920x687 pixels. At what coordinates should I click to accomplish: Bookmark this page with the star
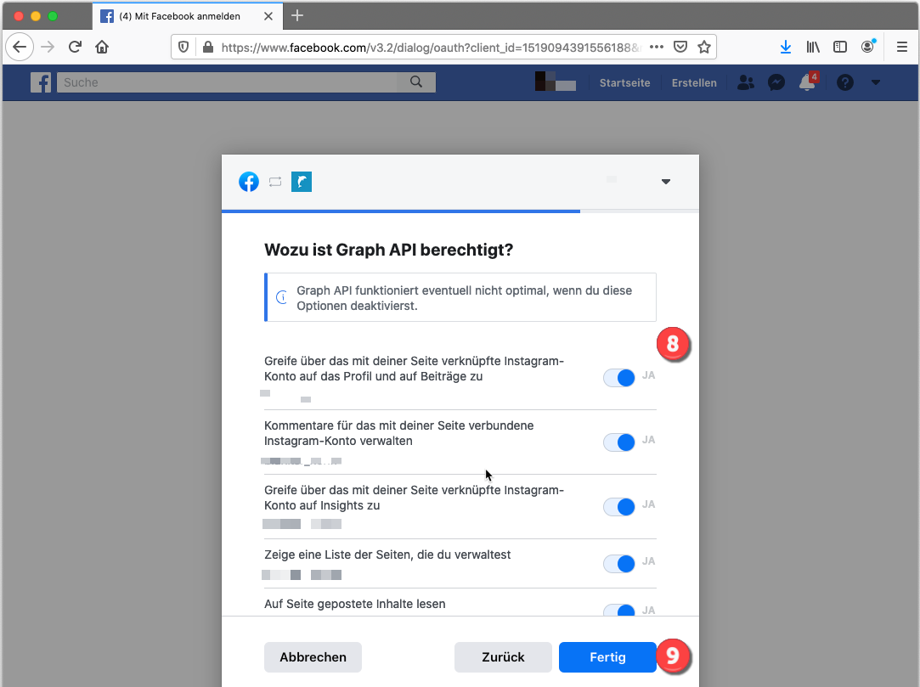point(704,47)
